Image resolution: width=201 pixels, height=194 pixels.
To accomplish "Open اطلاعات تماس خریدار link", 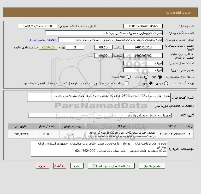I will click(43, 40).
